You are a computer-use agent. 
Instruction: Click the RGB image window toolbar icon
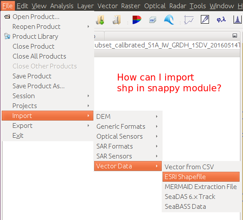coord(137,20)
